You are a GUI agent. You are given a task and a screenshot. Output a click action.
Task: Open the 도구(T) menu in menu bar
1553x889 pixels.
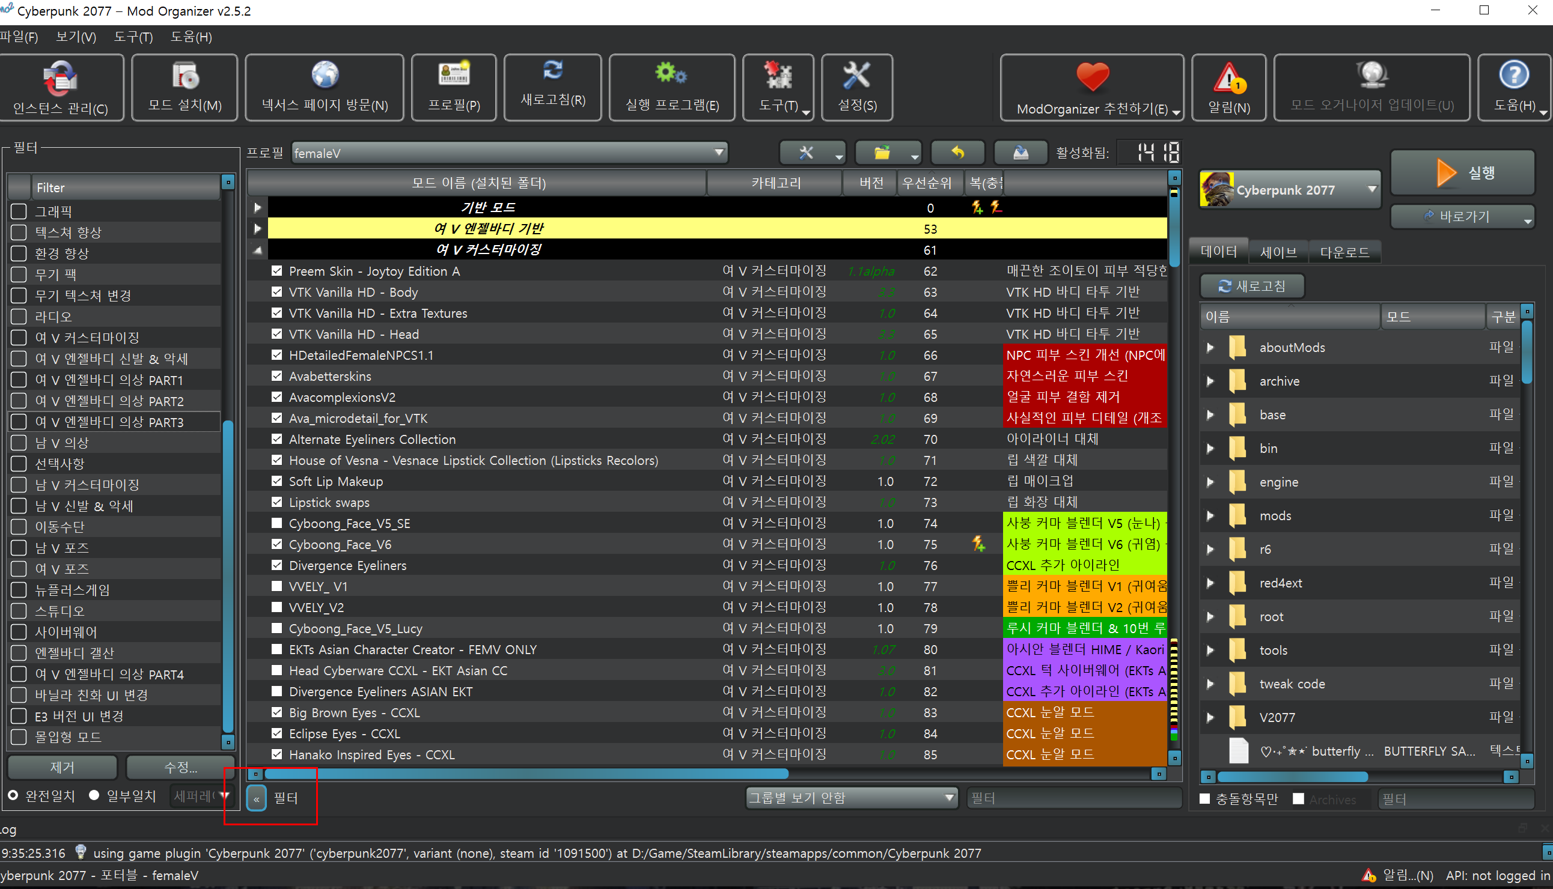(133, 37)
